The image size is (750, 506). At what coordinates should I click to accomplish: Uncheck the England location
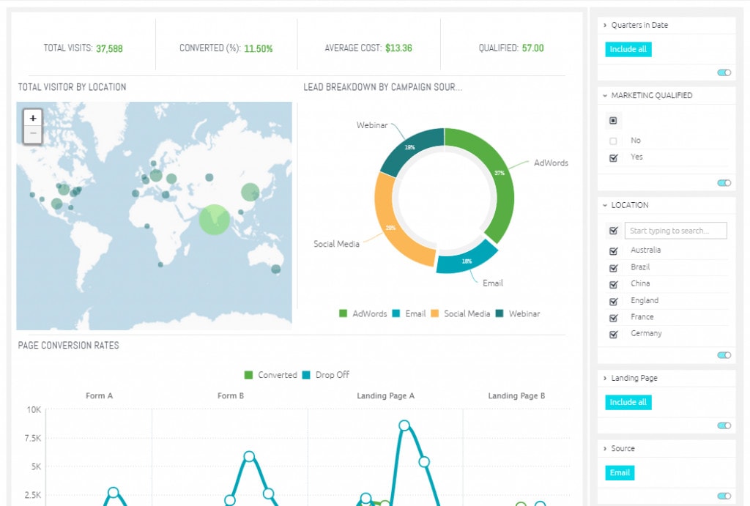point(614,301)
